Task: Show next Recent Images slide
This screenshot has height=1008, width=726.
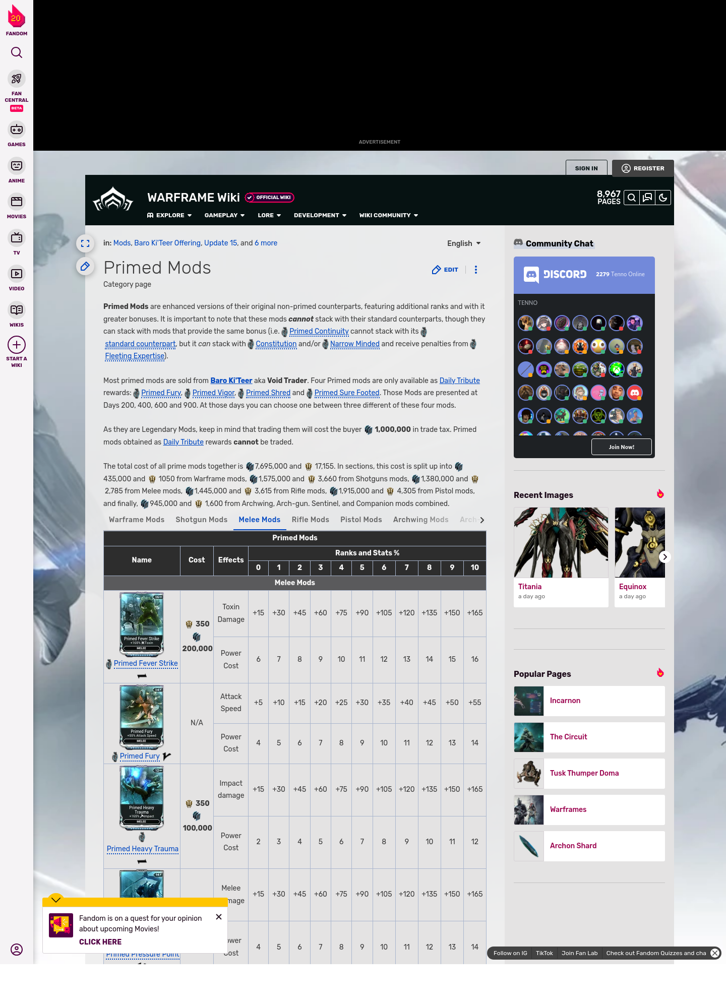Action: (x=665, y=557)
